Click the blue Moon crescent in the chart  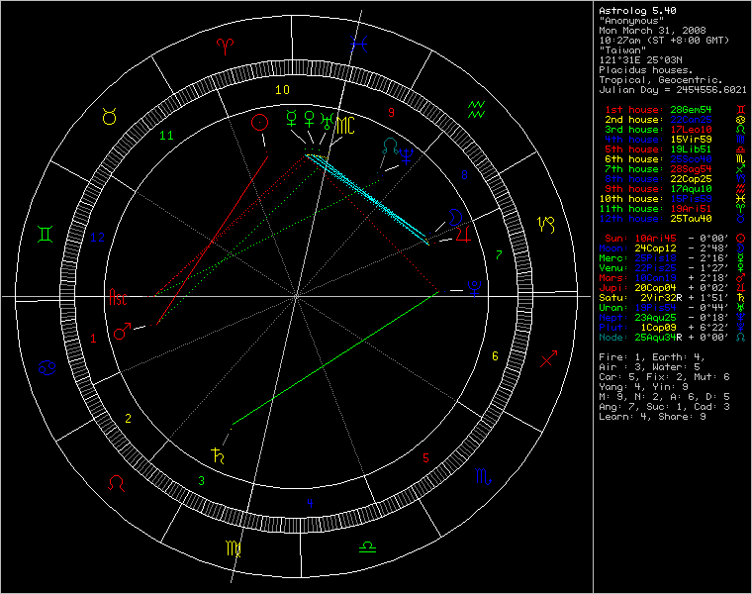tap(454, 218)
